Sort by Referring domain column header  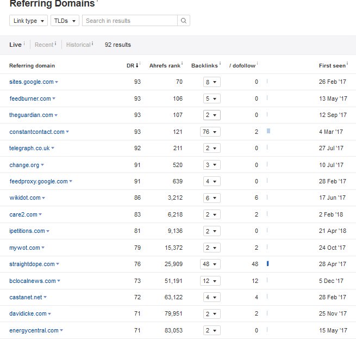tap(32, 66)
